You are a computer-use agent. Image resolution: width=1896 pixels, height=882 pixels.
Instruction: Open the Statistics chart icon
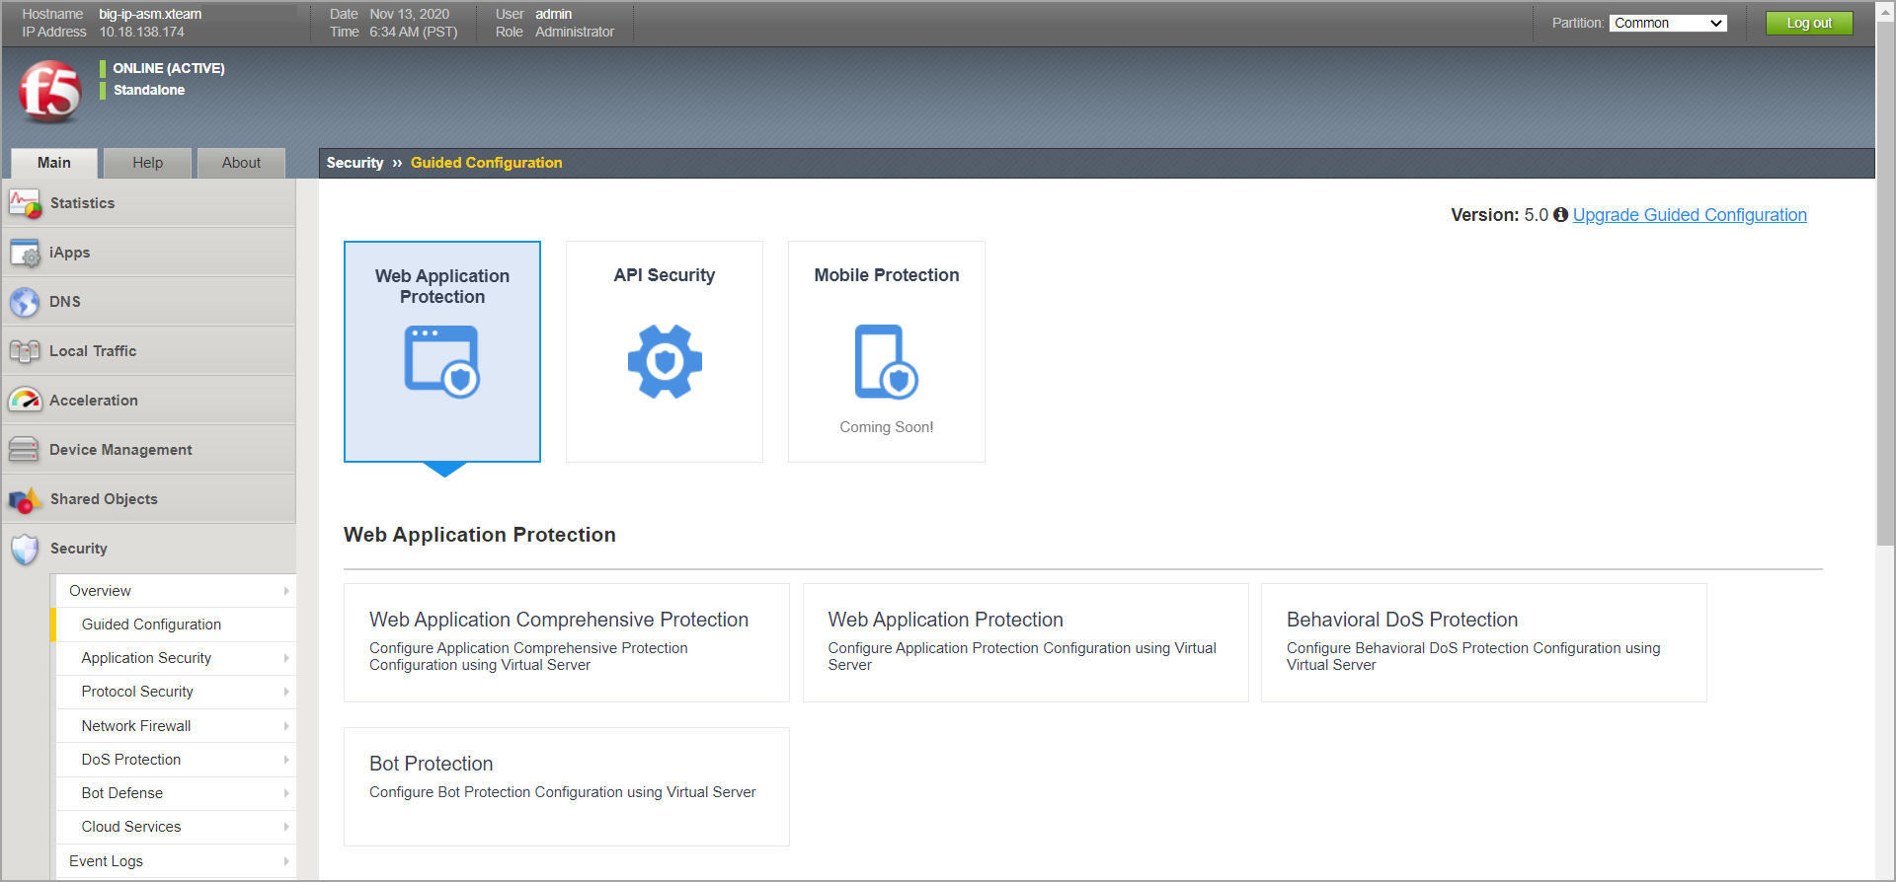[x=25, y=203]
